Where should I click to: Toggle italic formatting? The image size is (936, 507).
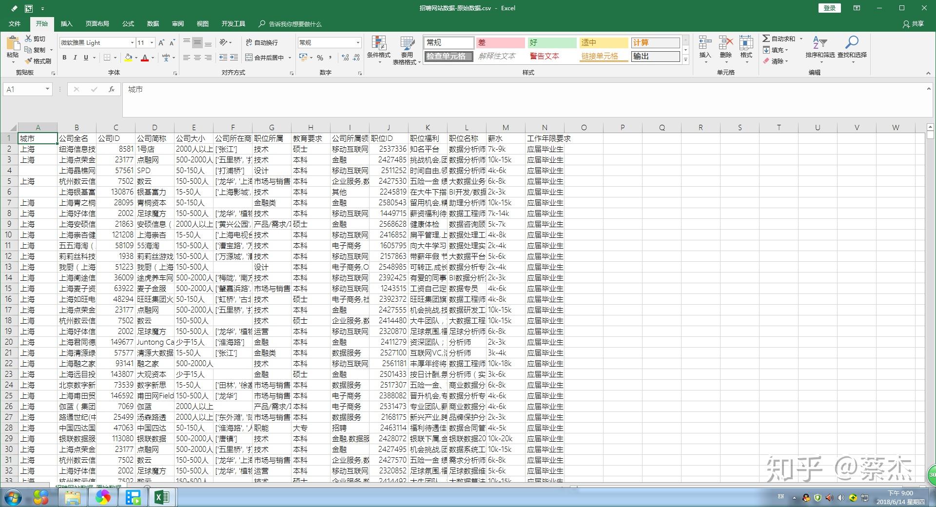pos(75,57)
